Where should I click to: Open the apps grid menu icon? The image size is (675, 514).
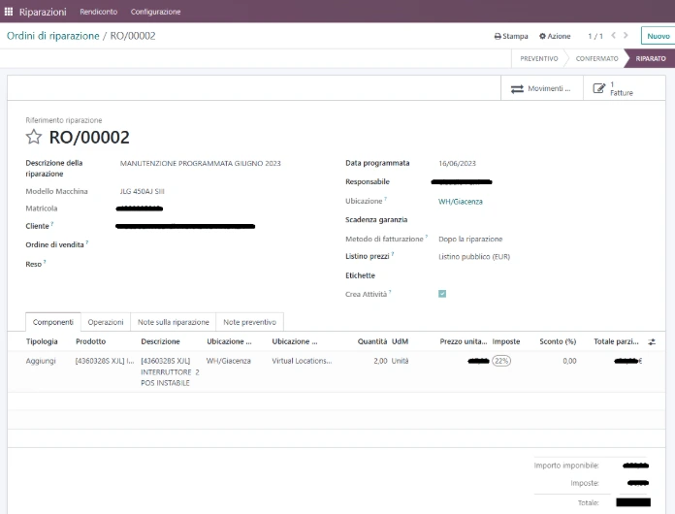coord(8,12)
